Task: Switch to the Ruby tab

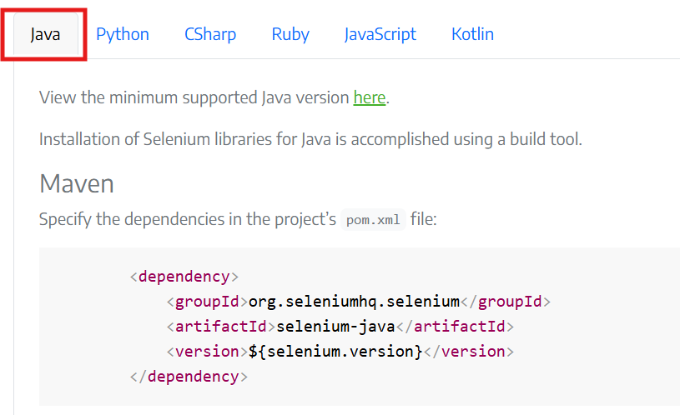Action: (290, 34)
